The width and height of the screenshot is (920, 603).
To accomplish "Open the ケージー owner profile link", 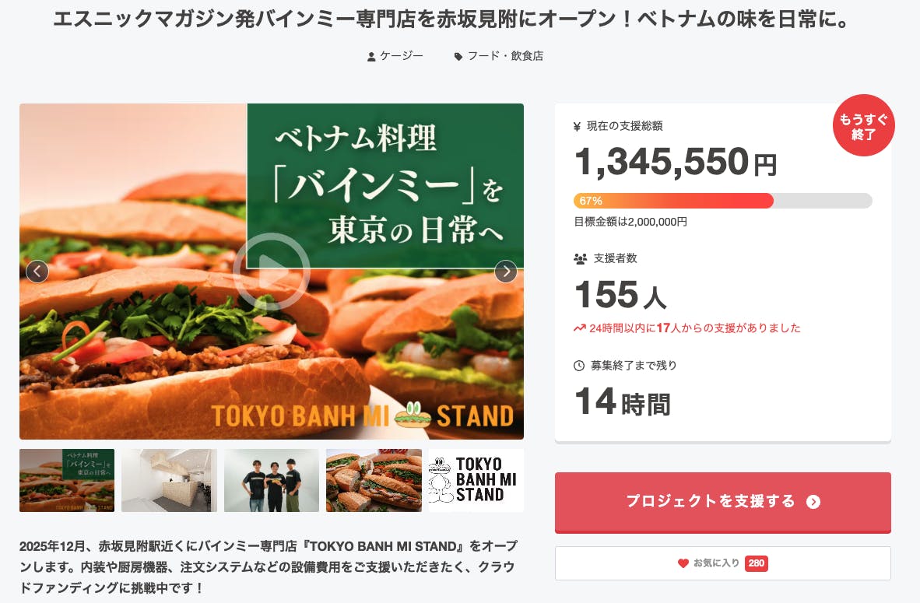I will tap(401, 56).
